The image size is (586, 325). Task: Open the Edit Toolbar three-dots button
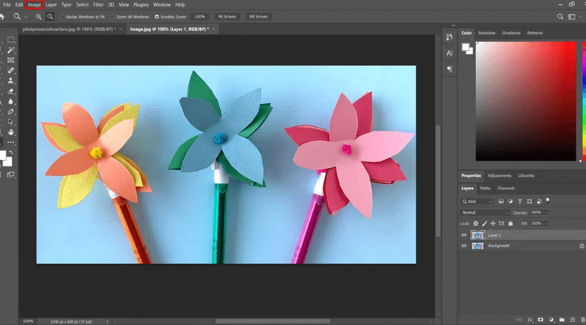[11, 142]
